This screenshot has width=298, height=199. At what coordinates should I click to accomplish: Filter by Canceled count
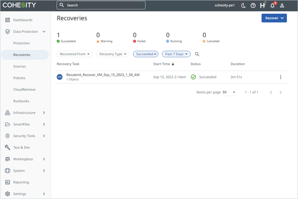click(211, 37)
